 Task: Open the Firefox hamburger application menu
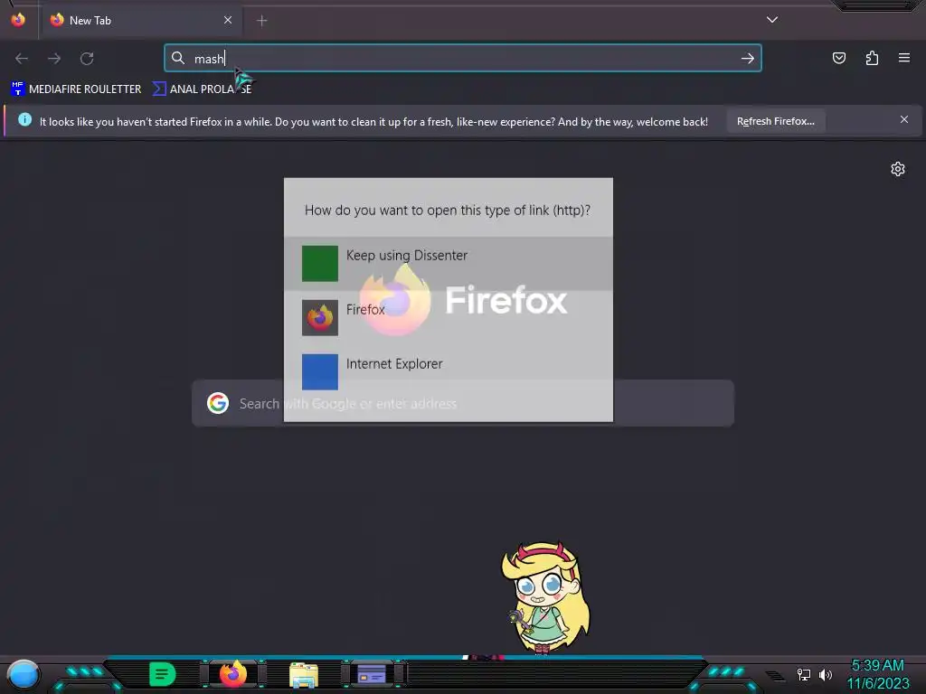pyautogui.click(x=904, y=58)
